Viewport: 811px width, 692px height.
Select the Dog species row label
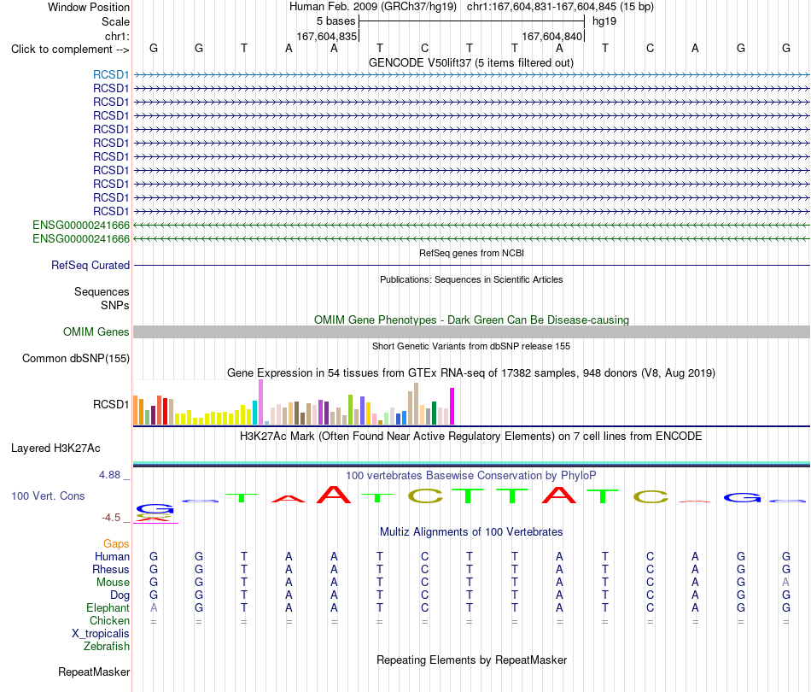pos(120,595)
